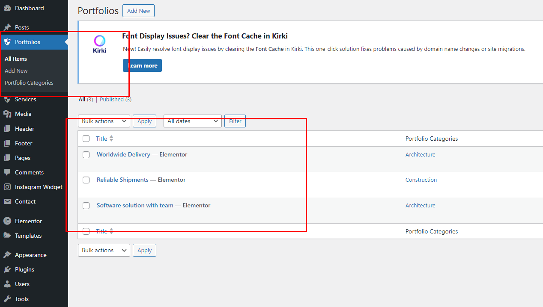
Task: Click the Posts pushpin icon
Action: [7, 27]
